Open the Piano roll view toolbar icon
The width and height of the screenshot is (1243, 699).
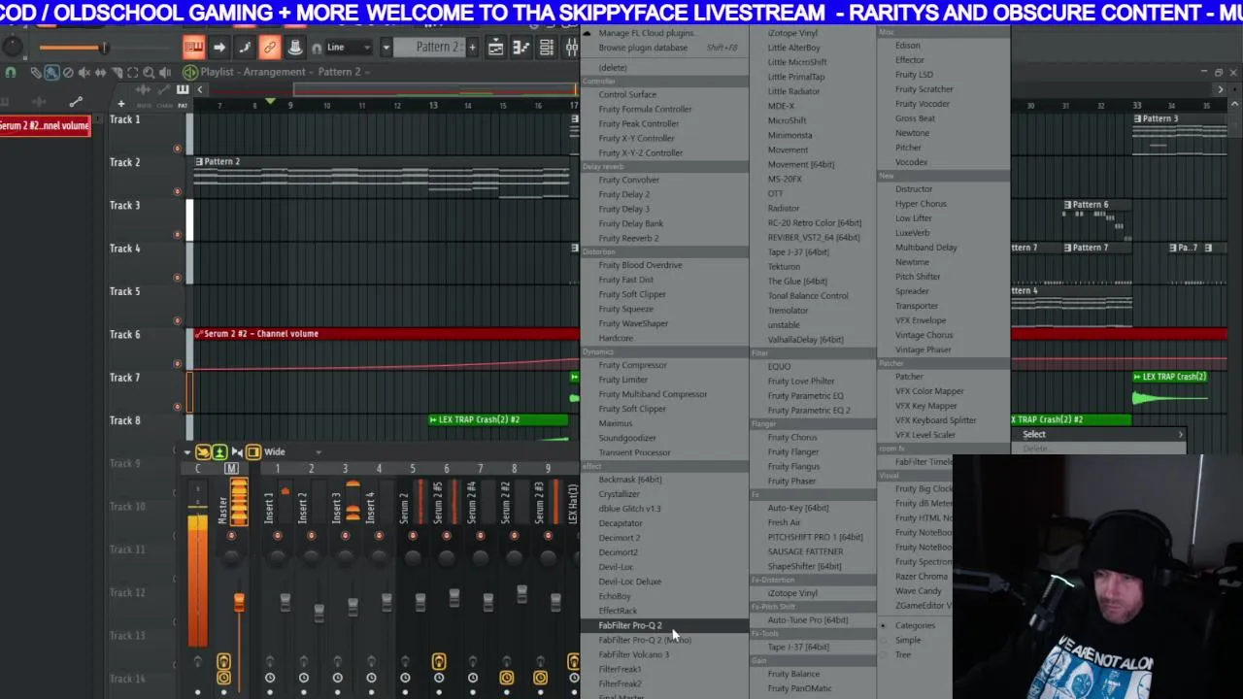tap(521, 47)
